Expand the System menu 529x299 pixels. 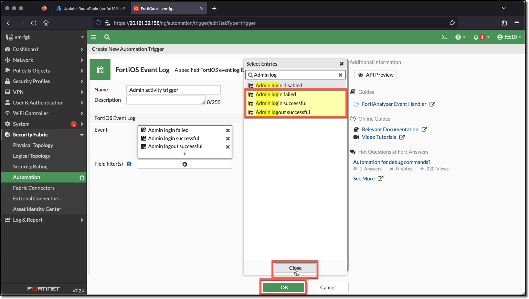[x=43, y=124]
